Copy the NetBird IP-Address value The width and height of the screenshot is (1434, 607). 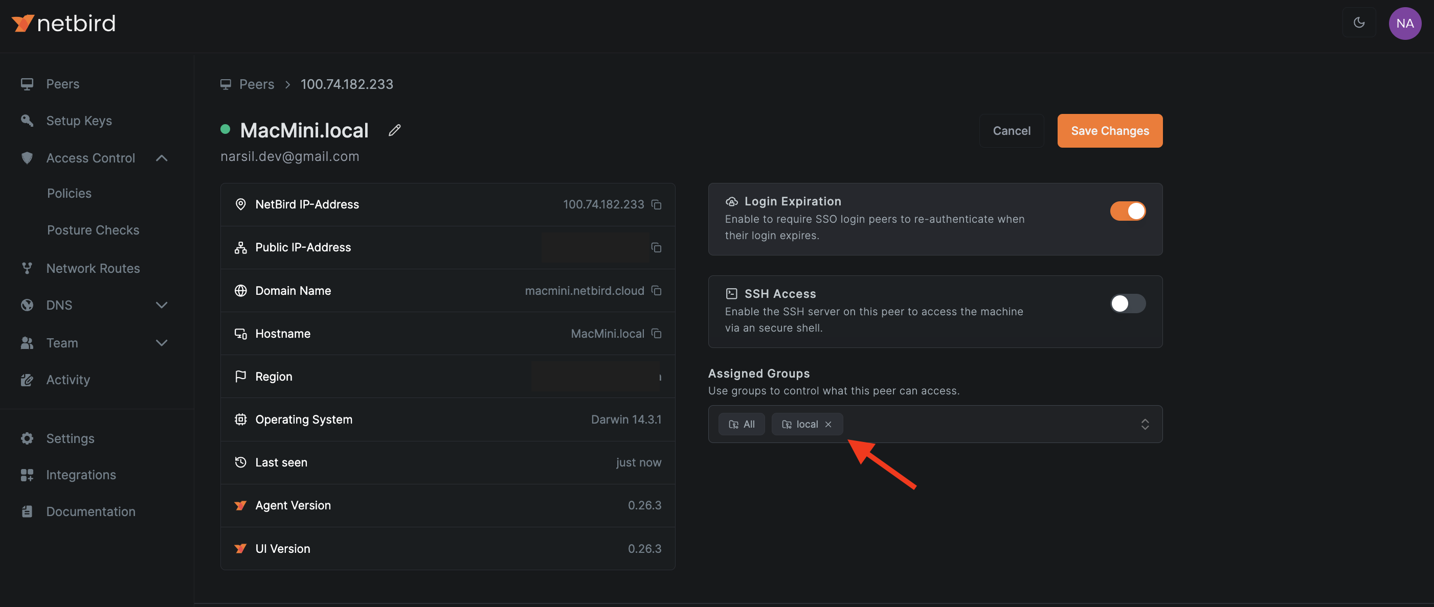point(656,205)
